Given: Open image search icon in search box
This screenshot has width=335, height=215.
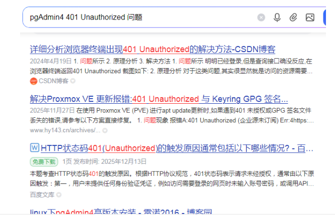Looking at the screenshot, I should [310, 18].
